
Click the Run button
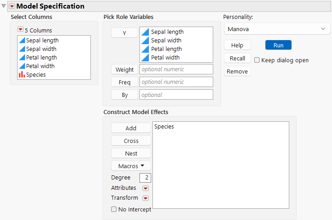tap(278, 45)
